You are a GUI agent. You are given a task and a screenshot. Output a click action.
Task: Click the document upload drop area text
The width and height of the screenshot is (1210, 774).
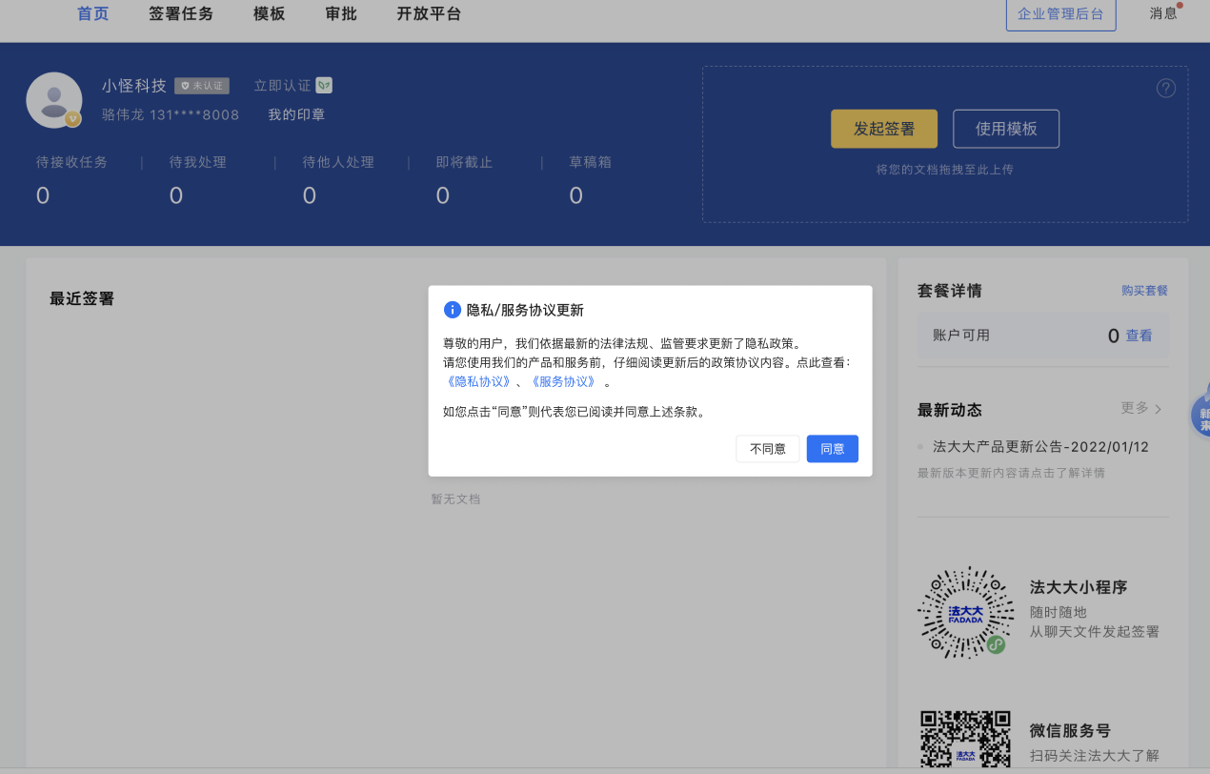pos(944,170)
